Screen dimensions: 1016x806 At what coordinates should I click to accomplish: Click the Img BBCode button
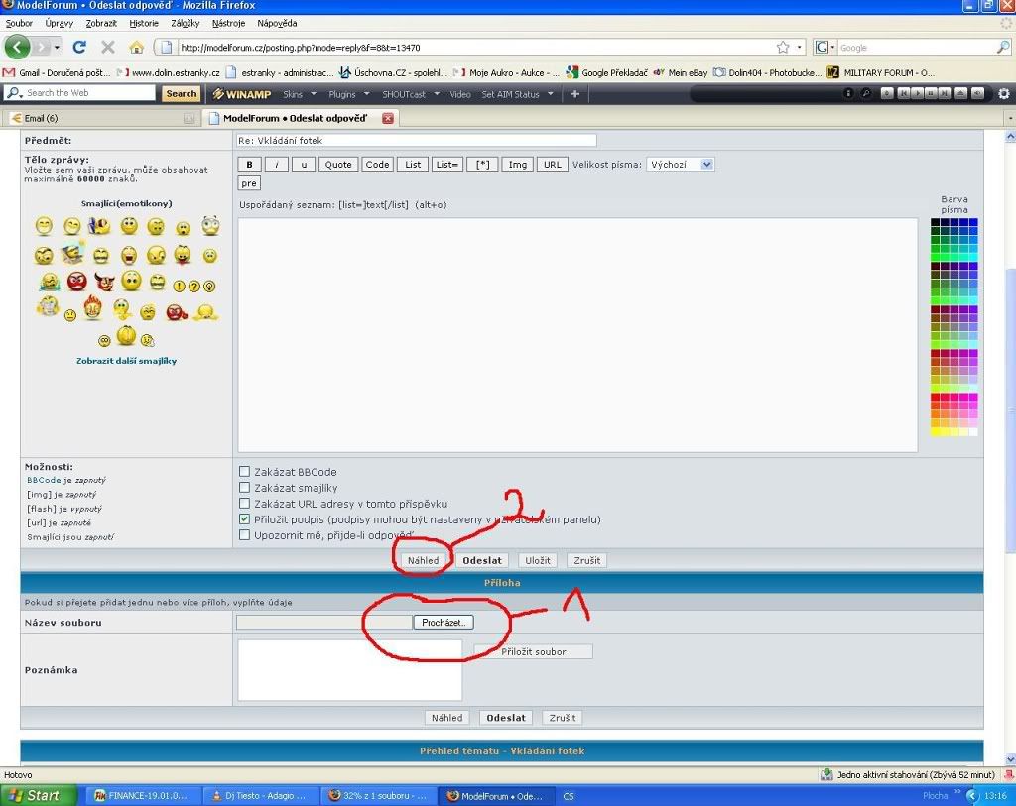tap(518, 165)
